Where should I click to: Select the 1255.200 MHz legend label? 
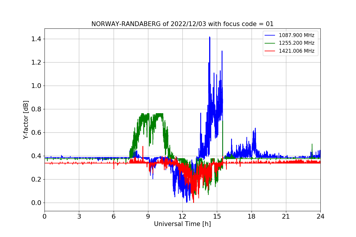(x=296, y=43)
